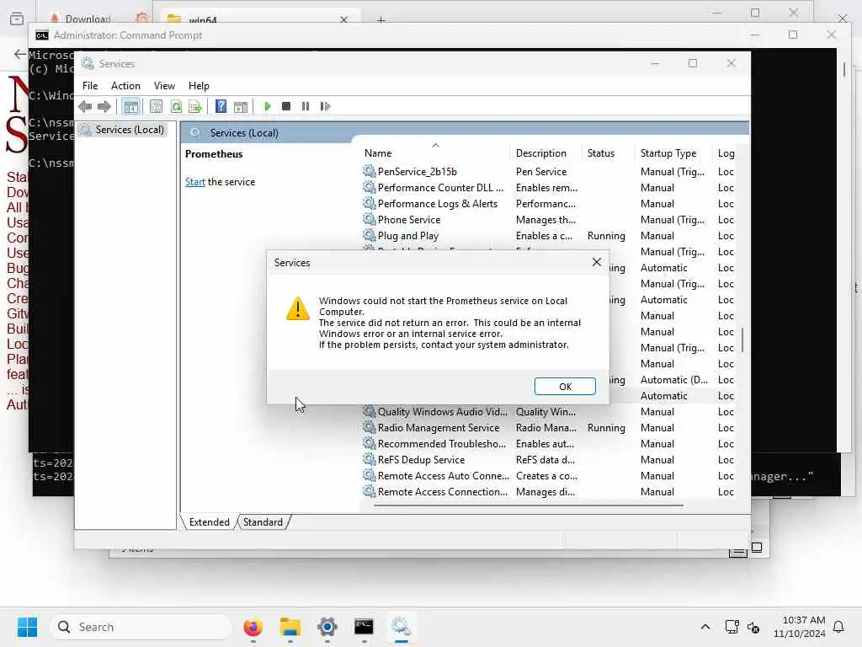This screenshot has height=647, width=862.
Task: Click the Pause Service icon
Action: pyautogui.click(x=306, y=106)
